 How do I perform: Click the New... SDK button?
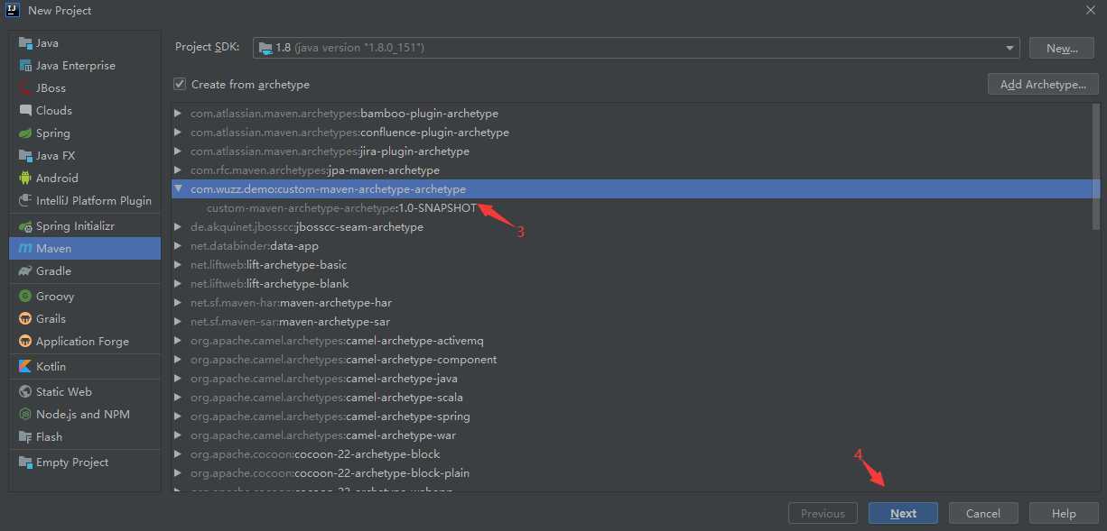point(1063,49)
